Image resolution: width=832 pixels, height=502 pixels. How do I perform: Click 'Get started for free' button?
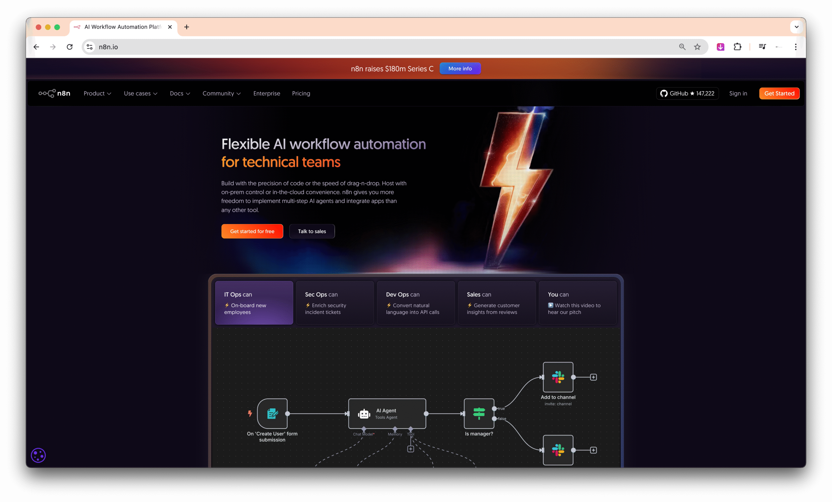252,231
